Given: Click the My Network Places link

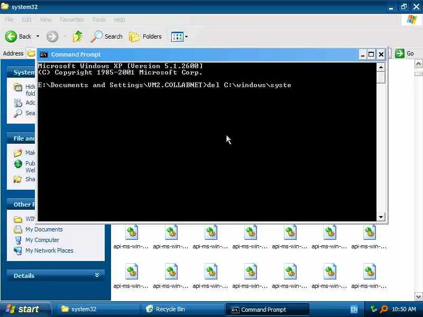Looking at the screenshot, I should pos(49,250).
